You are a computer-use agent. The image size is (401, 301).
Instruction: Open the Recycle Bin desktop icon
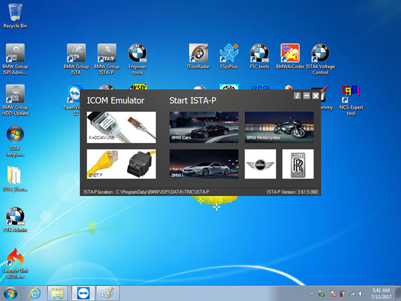coord(15,16)
